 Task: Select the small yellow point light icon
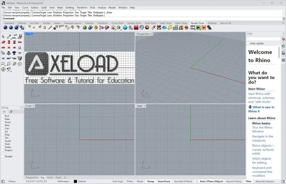(34, 28)
